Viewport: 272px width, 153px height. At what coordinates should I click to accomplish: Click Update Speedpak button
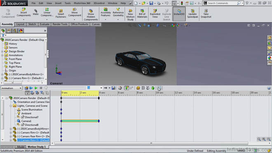(192, 14)
